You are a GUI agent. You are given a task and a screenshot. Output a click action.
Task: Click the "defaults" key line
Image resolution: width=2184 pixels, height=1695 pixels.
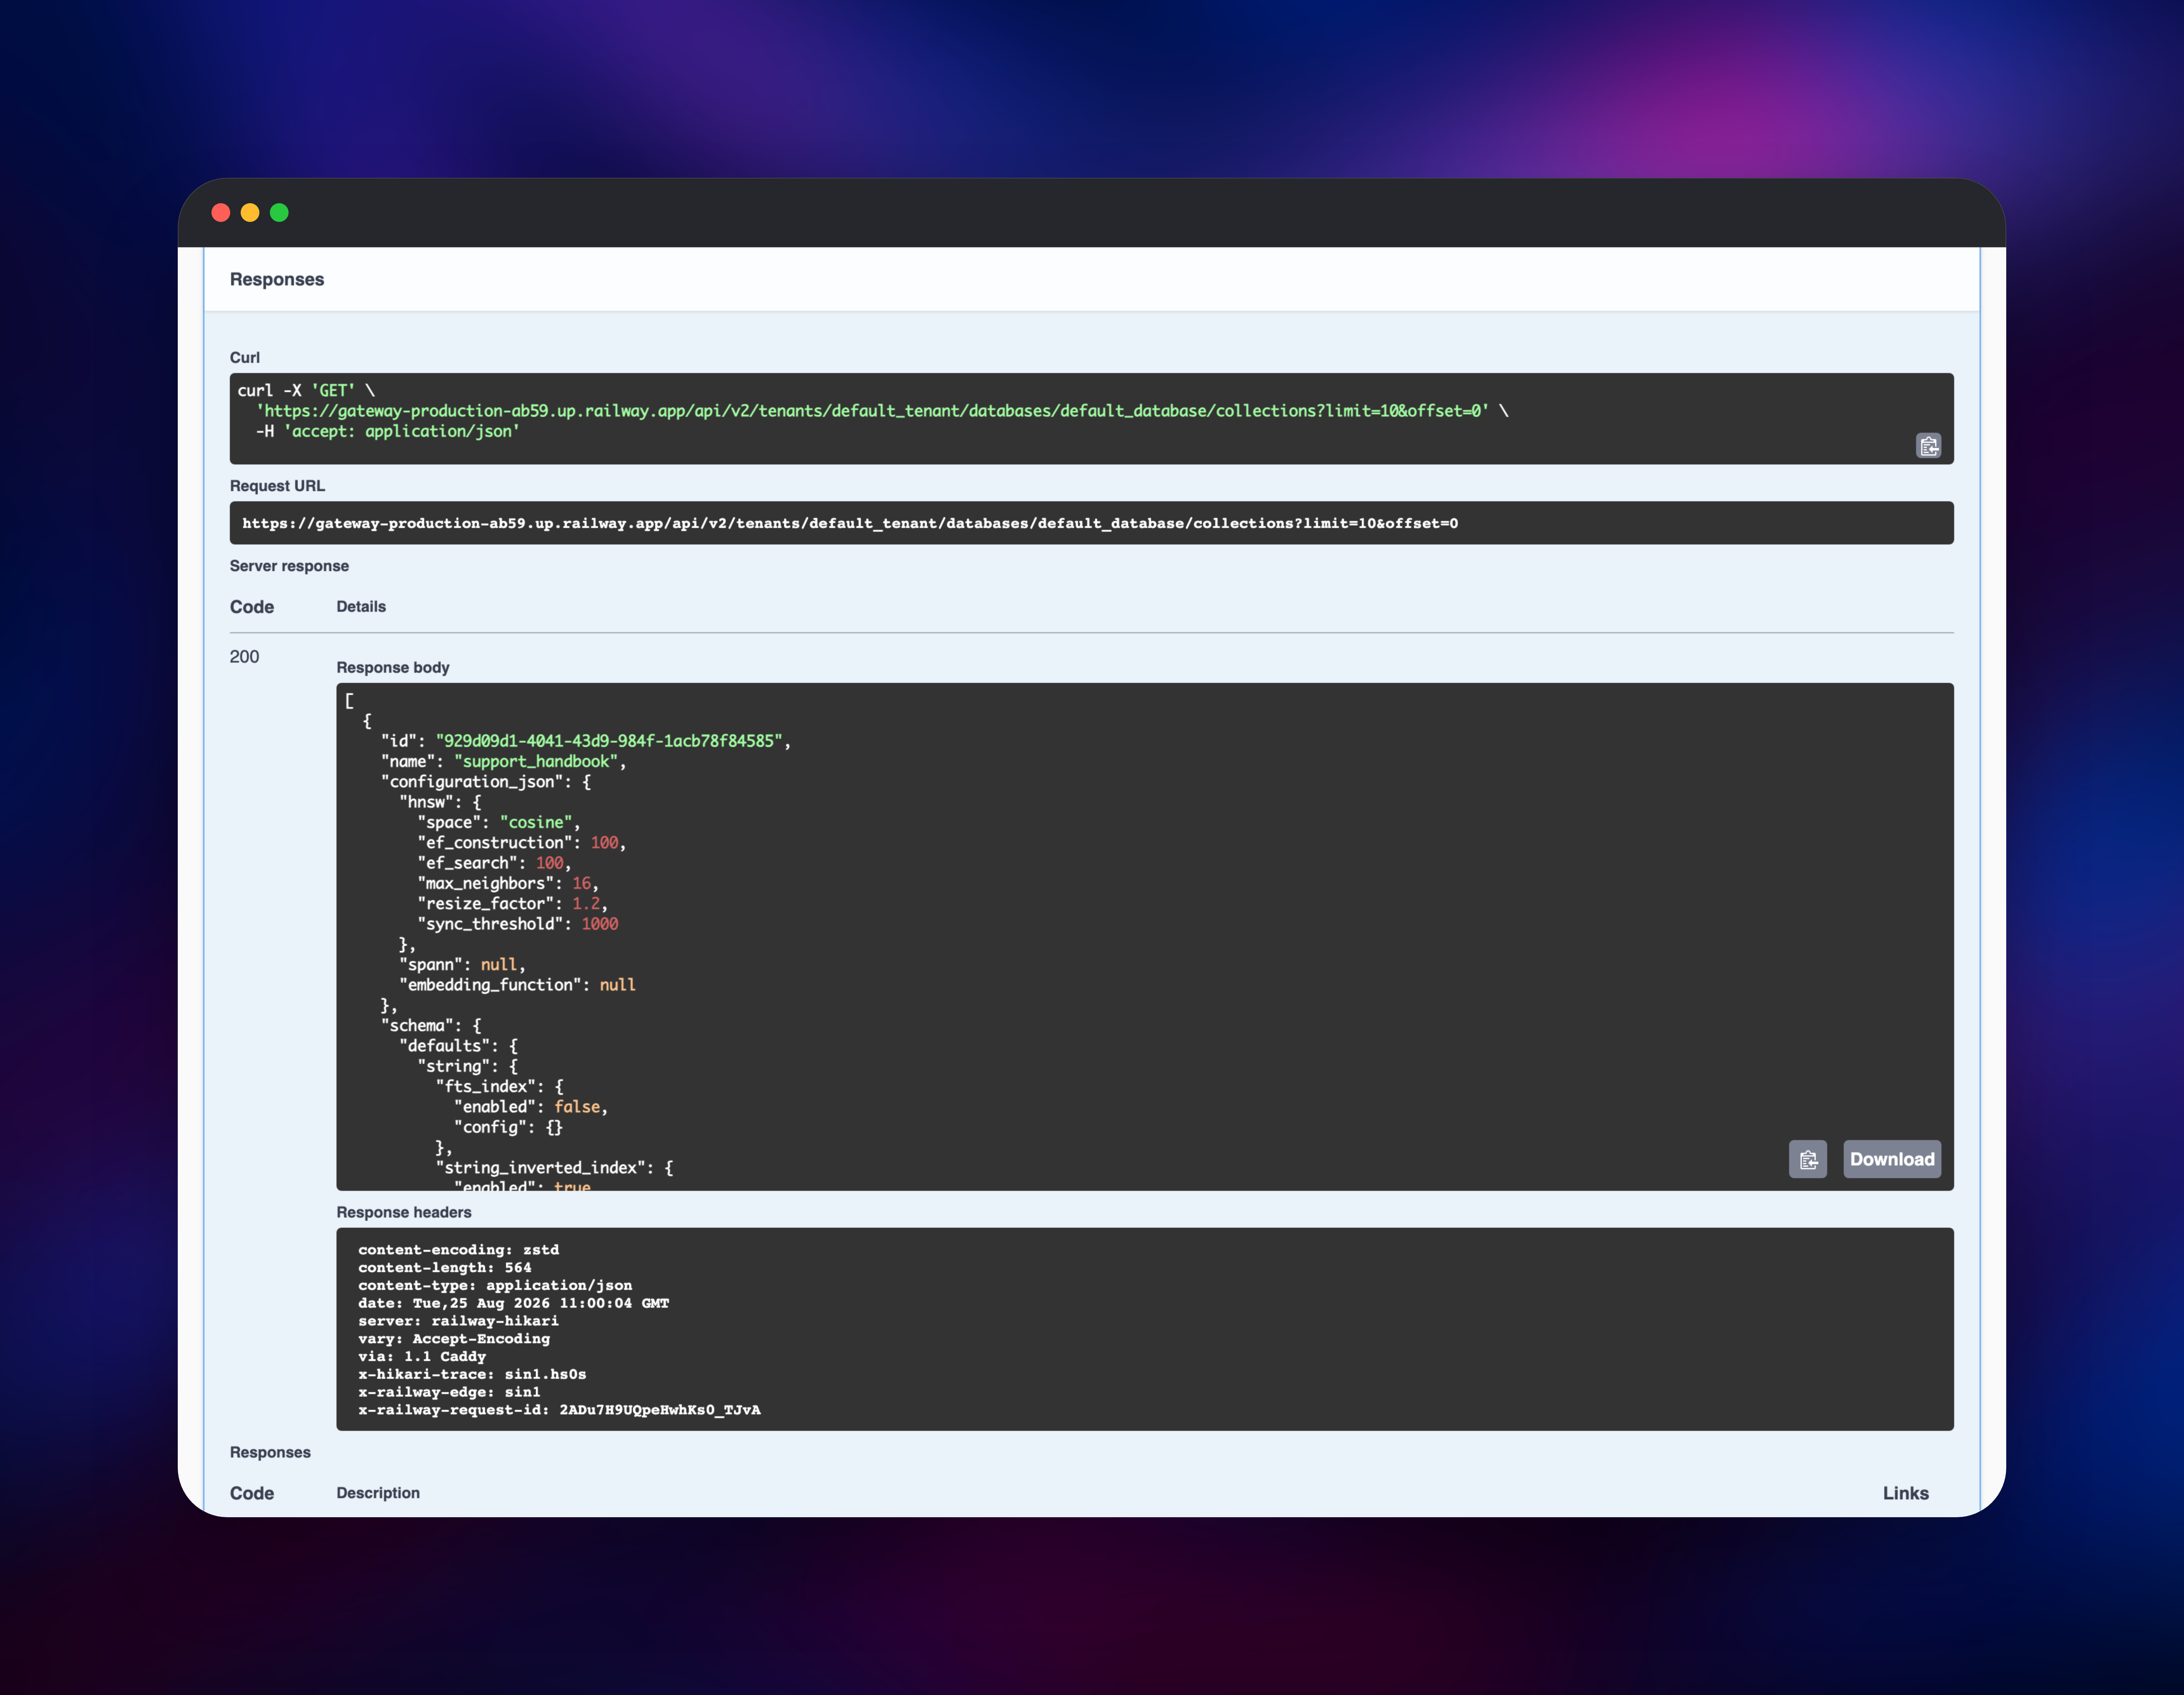tap(459, 1046)
